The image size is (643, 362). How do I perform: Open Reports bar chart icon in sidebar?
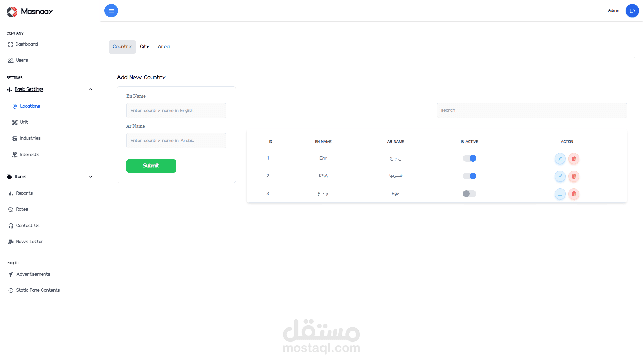click(11, 193)
